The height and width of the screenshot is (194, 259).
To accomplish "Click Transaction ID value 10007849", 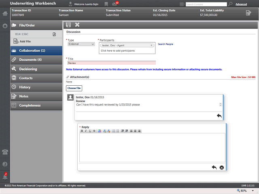I will point(18,15).
